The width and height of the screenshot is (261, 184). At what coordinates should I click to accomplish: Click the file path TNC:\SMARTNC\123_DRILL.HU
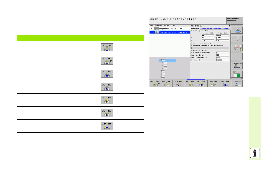point(162,26)
